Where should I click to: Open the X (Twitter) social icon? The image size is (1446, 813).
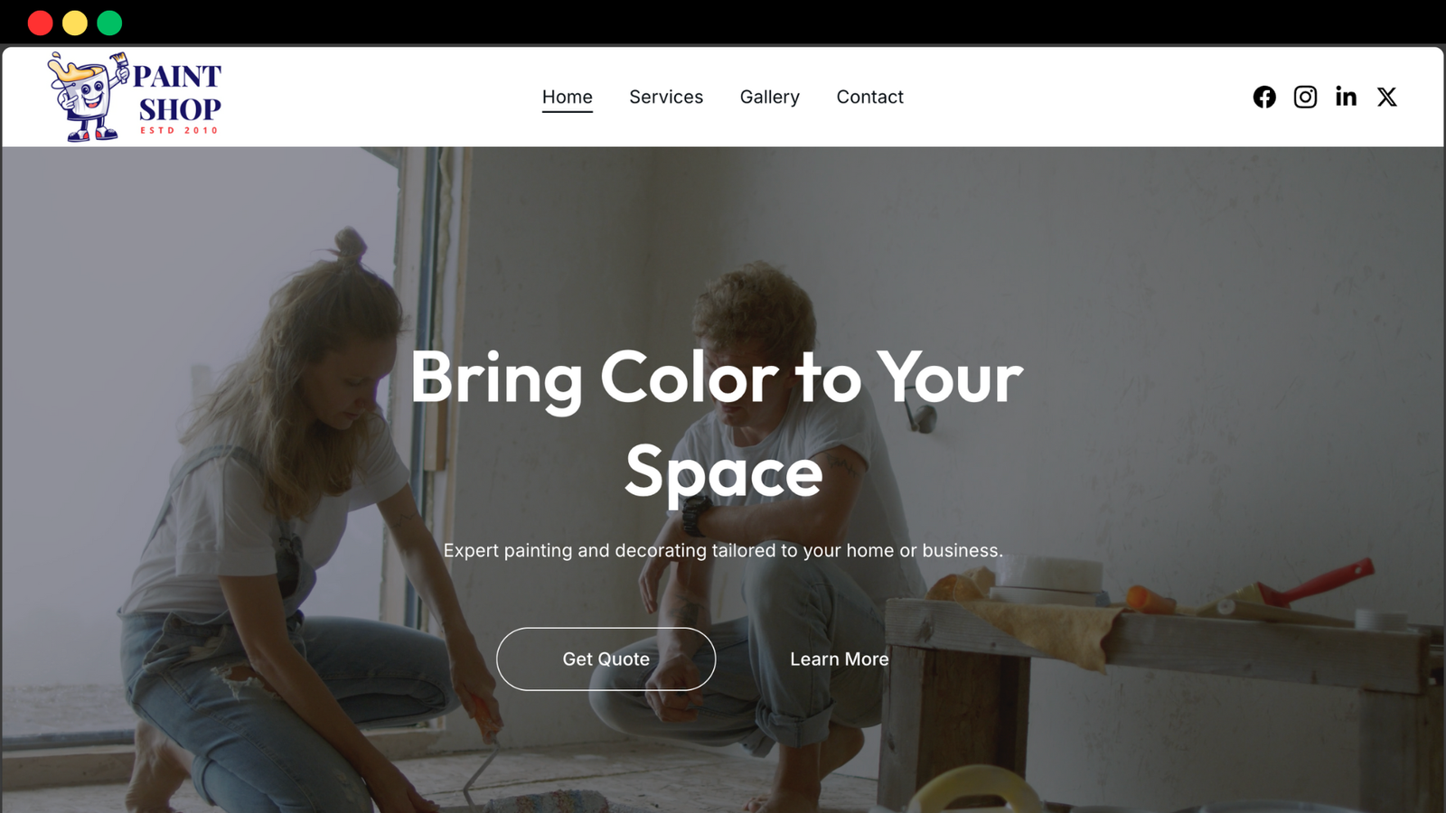1386,97
